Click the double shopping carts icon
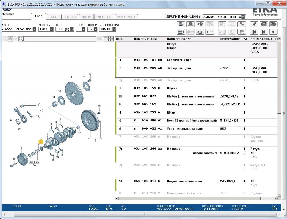 click(x=242, y=24)
